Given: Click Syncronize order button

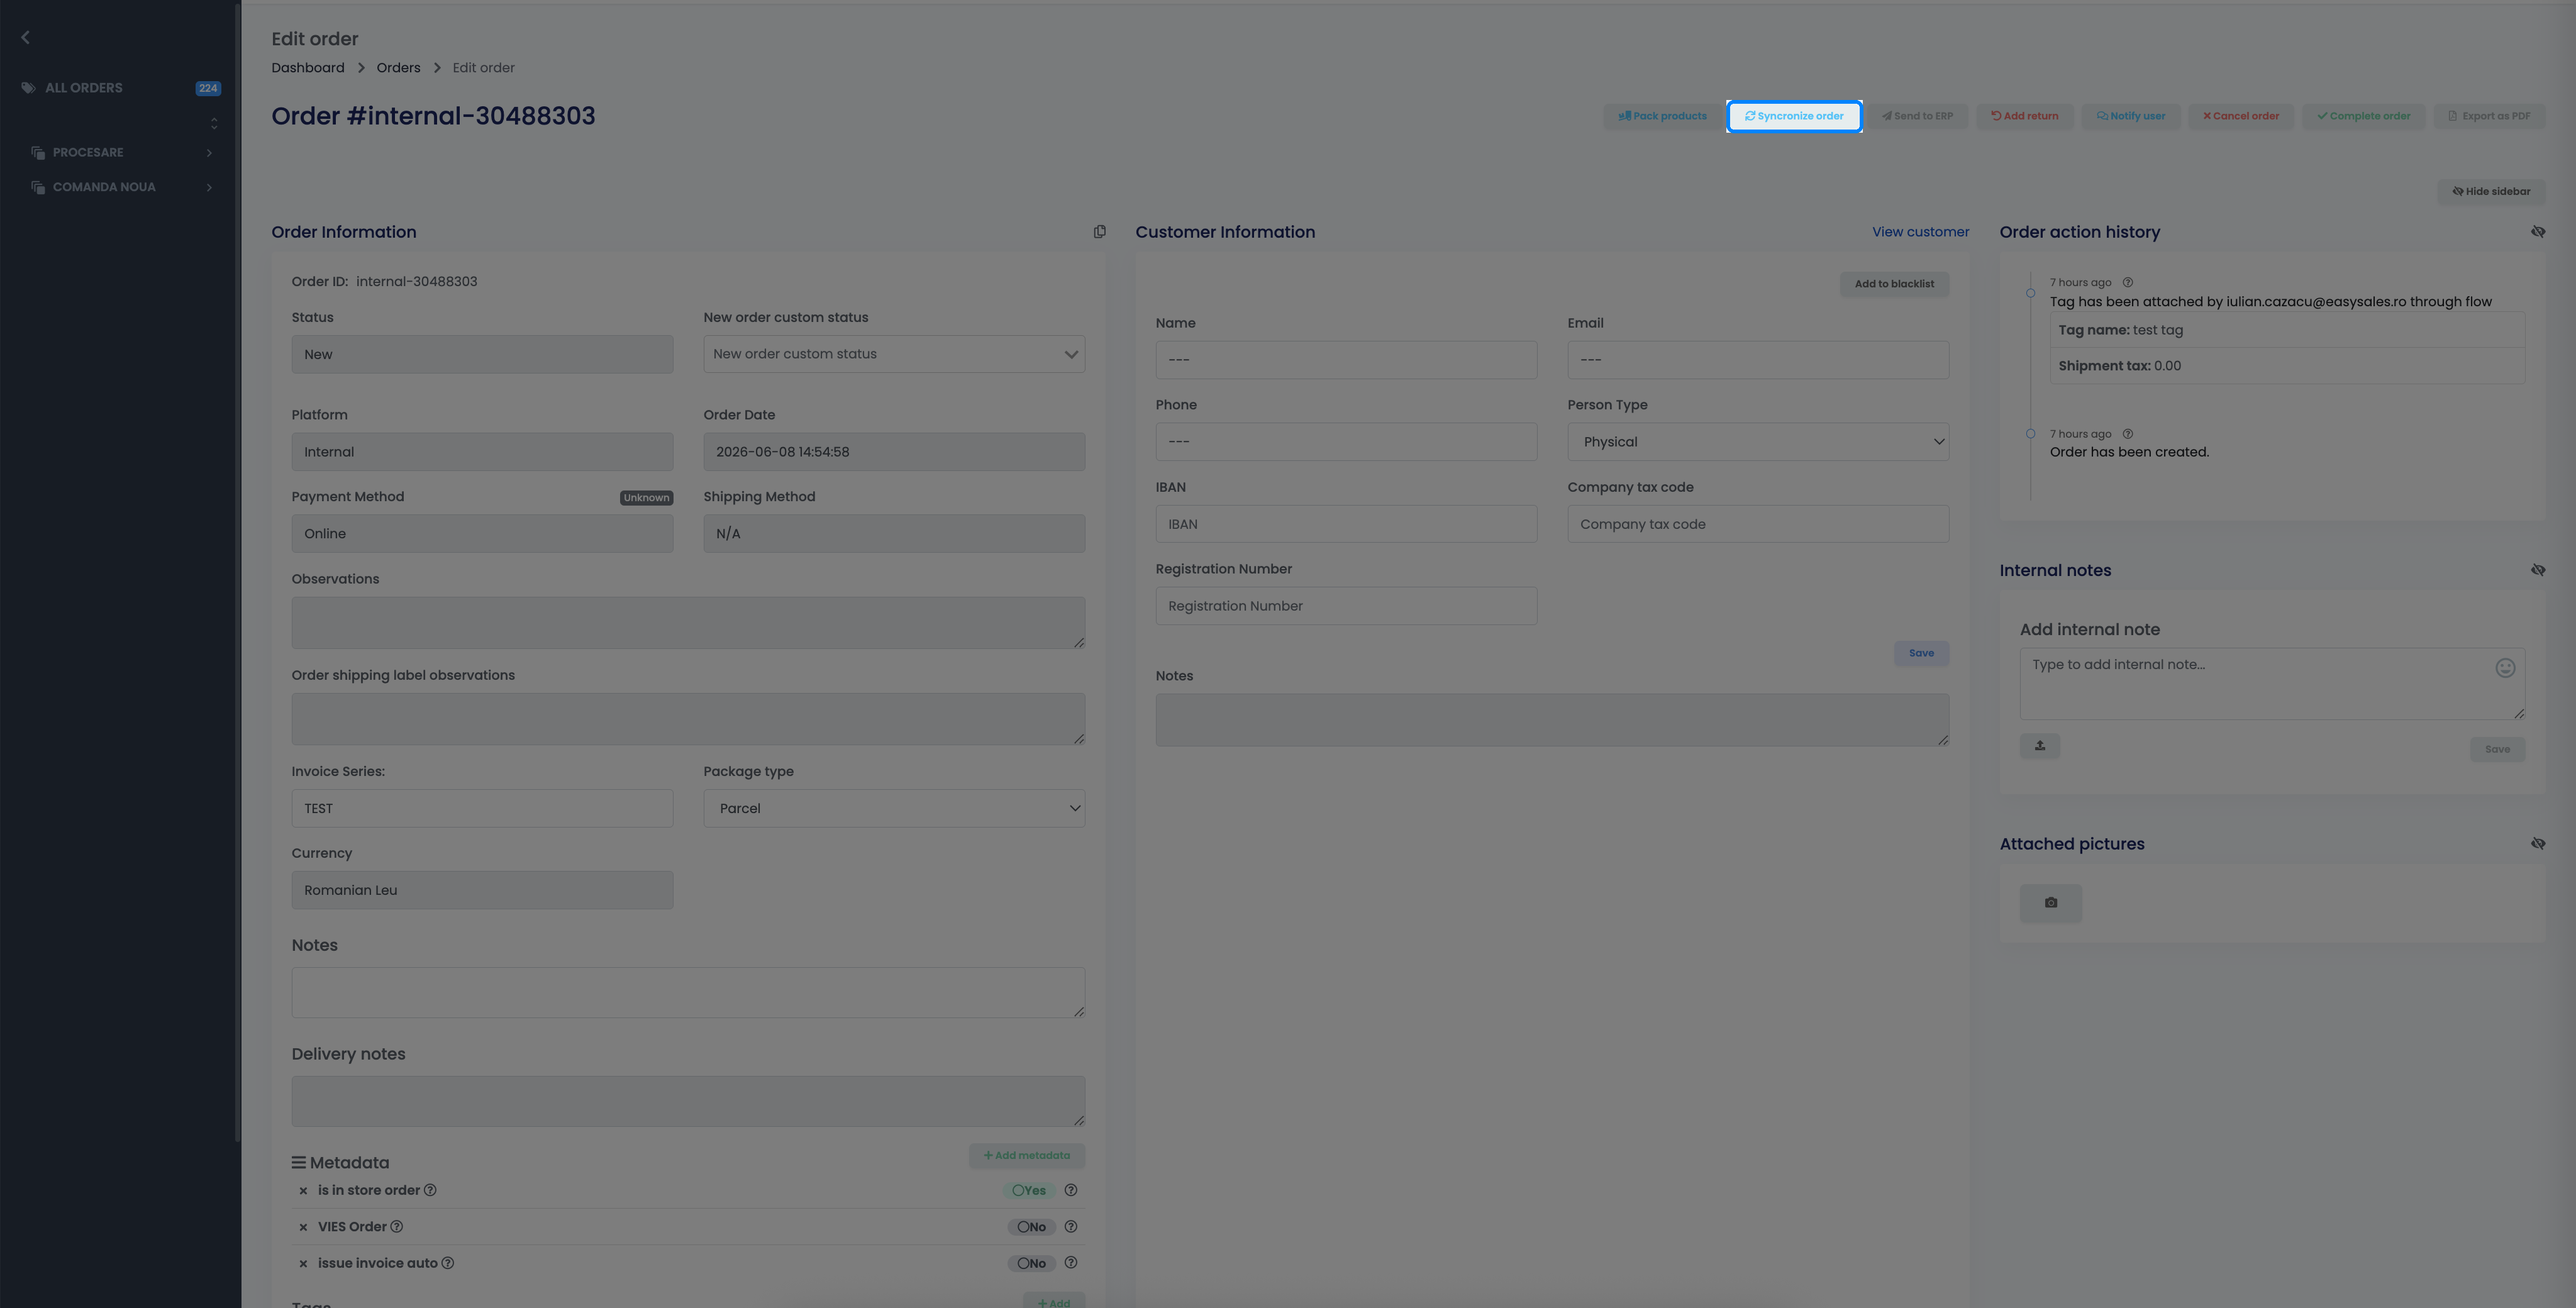Looking at the screenshot, I should (x=1794, y=116).
